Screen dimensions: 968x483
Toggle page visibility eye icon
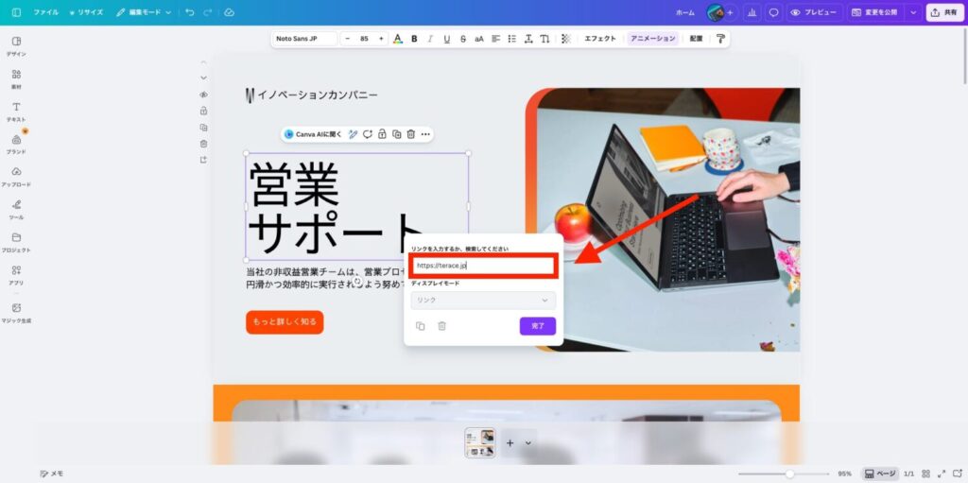(x=203, y=95)
